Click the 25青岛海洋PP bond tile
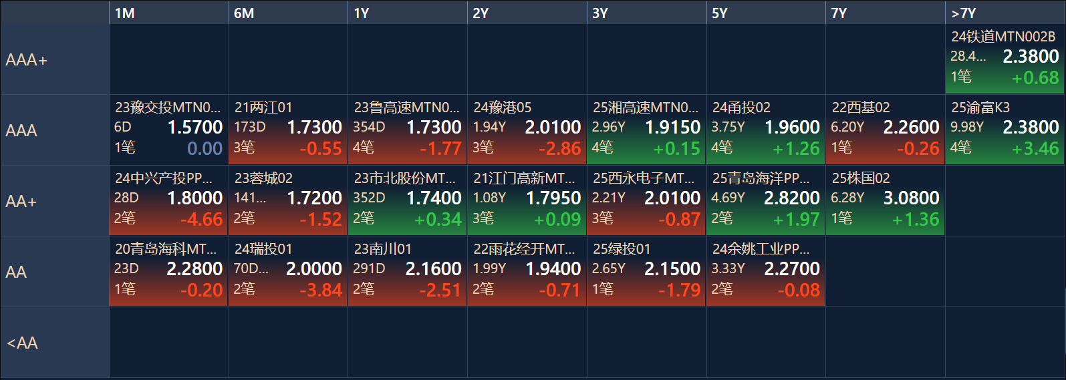This screenshot has height=380, width=1066. (765, 201)
